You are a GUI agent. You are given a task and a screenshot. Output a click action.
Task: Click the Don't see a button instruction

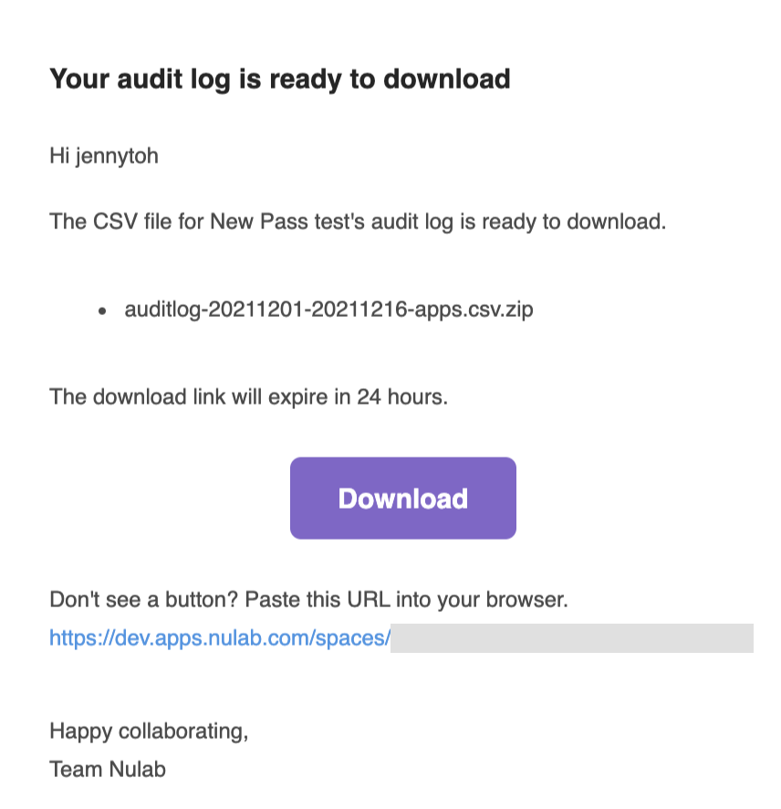point(308,599)
